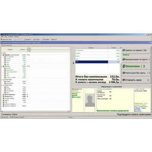
Task: Click the Справка help toolbar icon
Action: [44, 40]
